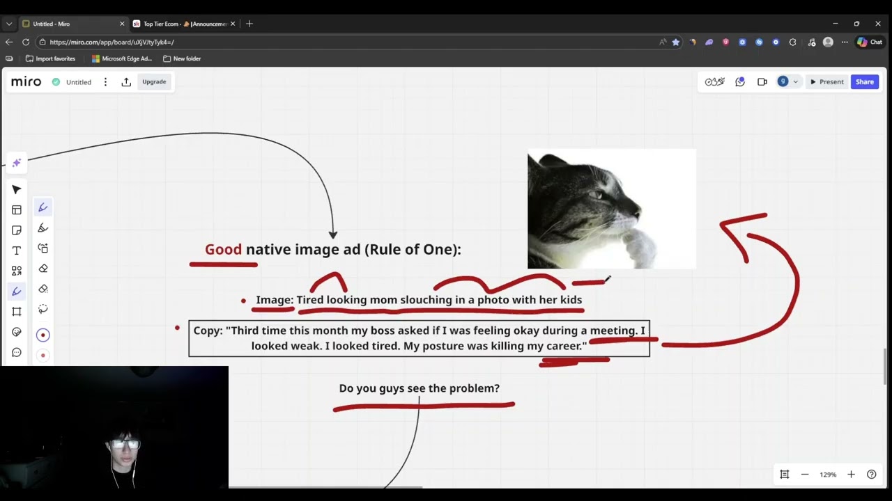This screenshot has width=892, height=501.
Task: Open frames panel at bottom right
Action: 784,474
